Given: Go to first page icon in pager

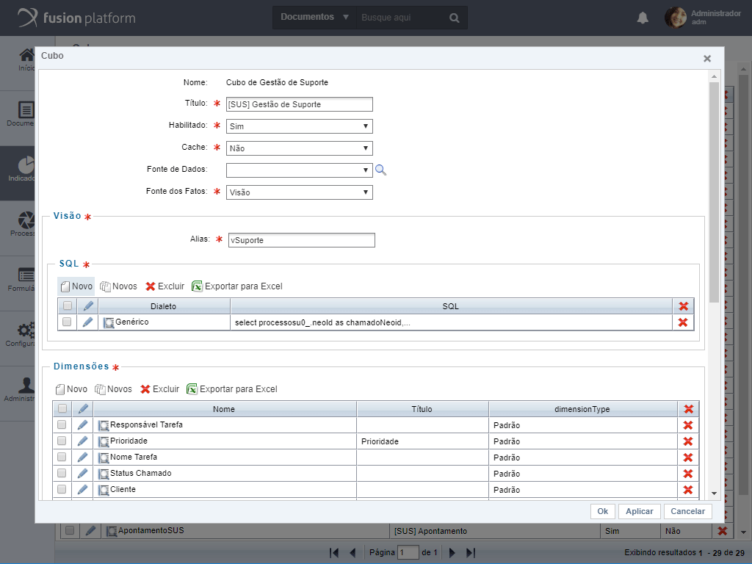Looking at the screenshot, I should pyautogui.click(x=334, y=552).
